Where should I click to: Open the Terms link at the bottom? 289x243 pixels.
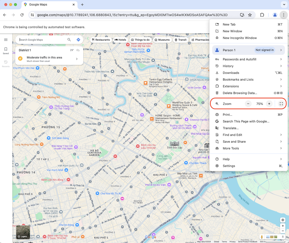pos(224,242)
